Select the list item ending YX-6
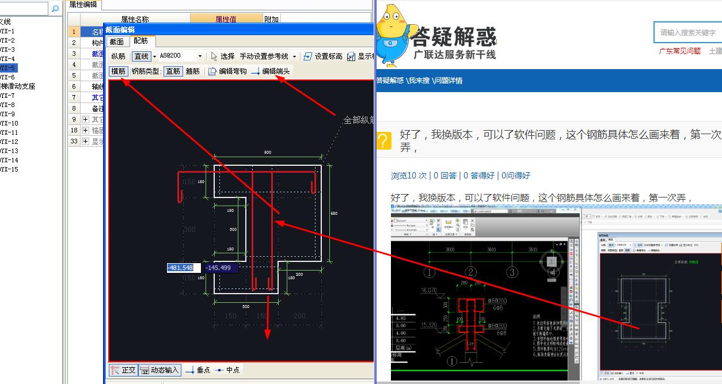Image resolution: width=722 pixels, height=384 pixels. point(7,77)
